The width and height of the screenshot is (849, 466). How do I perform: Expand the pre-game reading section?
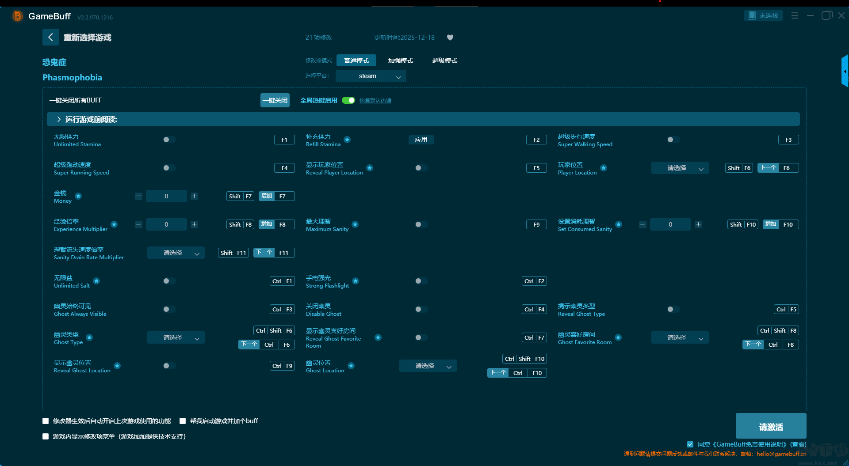point(59,119)
